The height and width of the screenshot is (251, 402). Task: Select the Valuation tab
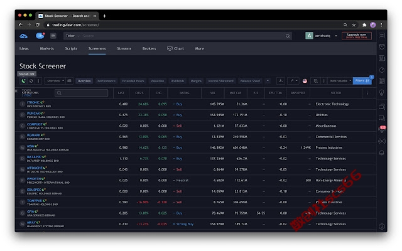click(157, 81)
